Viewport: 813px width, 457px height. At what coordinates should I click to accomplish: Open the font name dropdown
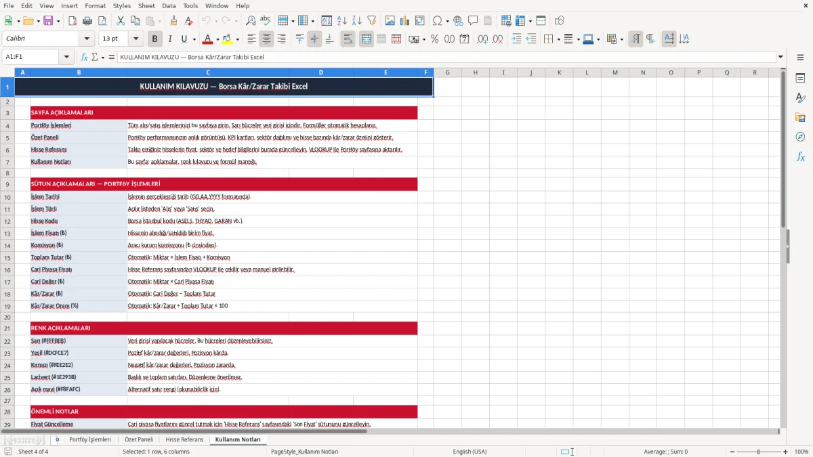(x=86, y=39)
